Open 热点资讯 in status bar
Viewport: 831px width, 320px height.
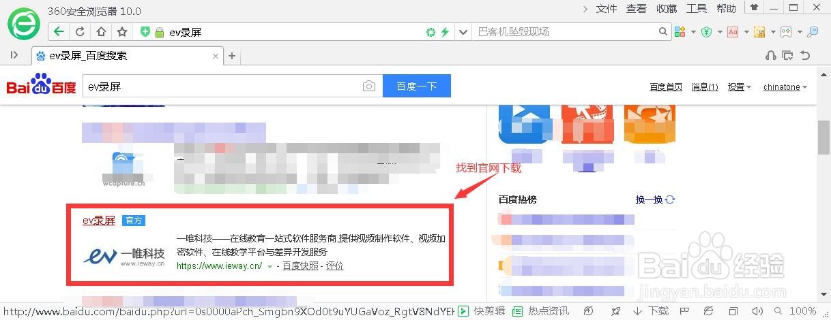point(540,311)
